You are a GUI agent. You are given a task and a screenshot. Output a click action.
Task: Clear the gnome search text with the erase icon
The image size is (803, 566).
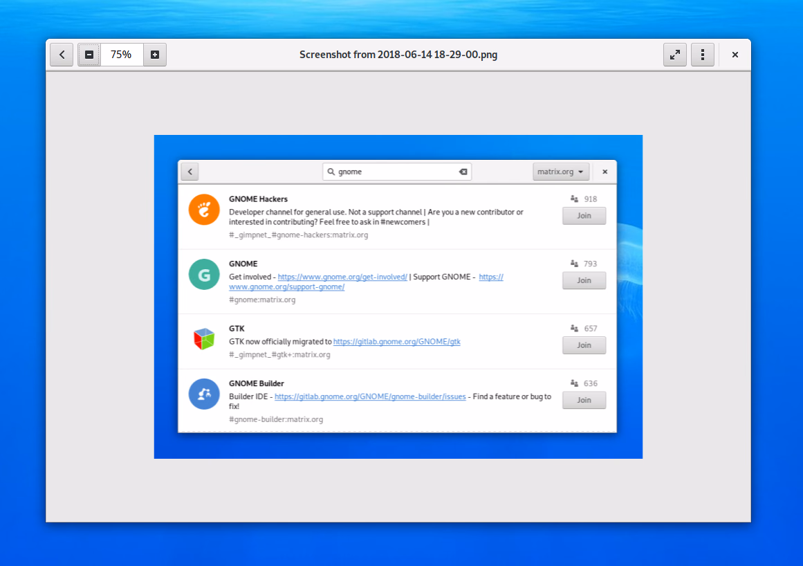[463, 172]
